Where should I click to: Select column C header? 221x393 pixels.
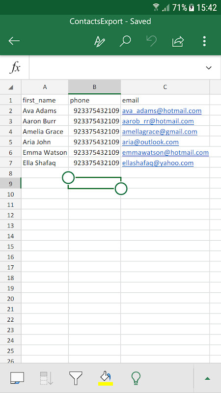pos(165,87)
